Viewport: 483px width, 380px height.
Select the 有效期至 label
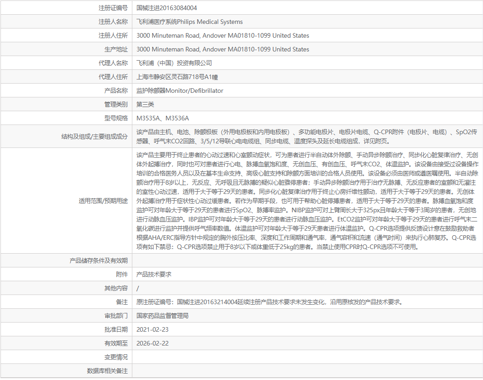coord(116,343)
